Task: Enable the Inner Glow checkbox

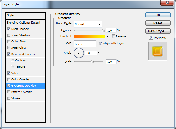Action: pyautogui.click(x=9, y=48)
